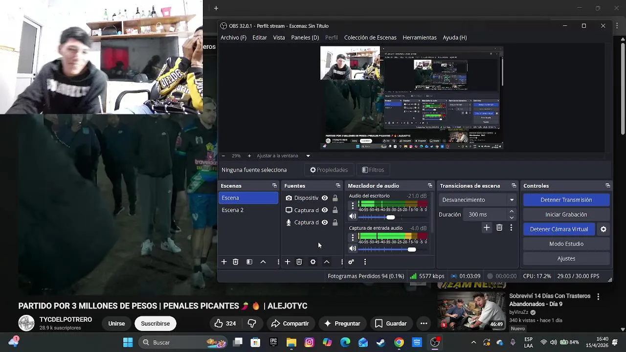Pop out the Mezclador de audio panel

(x=430, y=186)
